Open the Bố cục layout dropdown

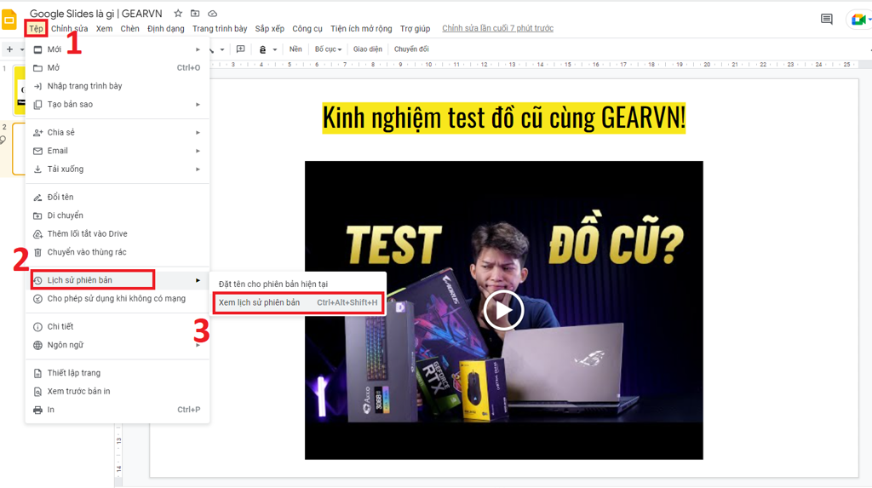(328, 49)
